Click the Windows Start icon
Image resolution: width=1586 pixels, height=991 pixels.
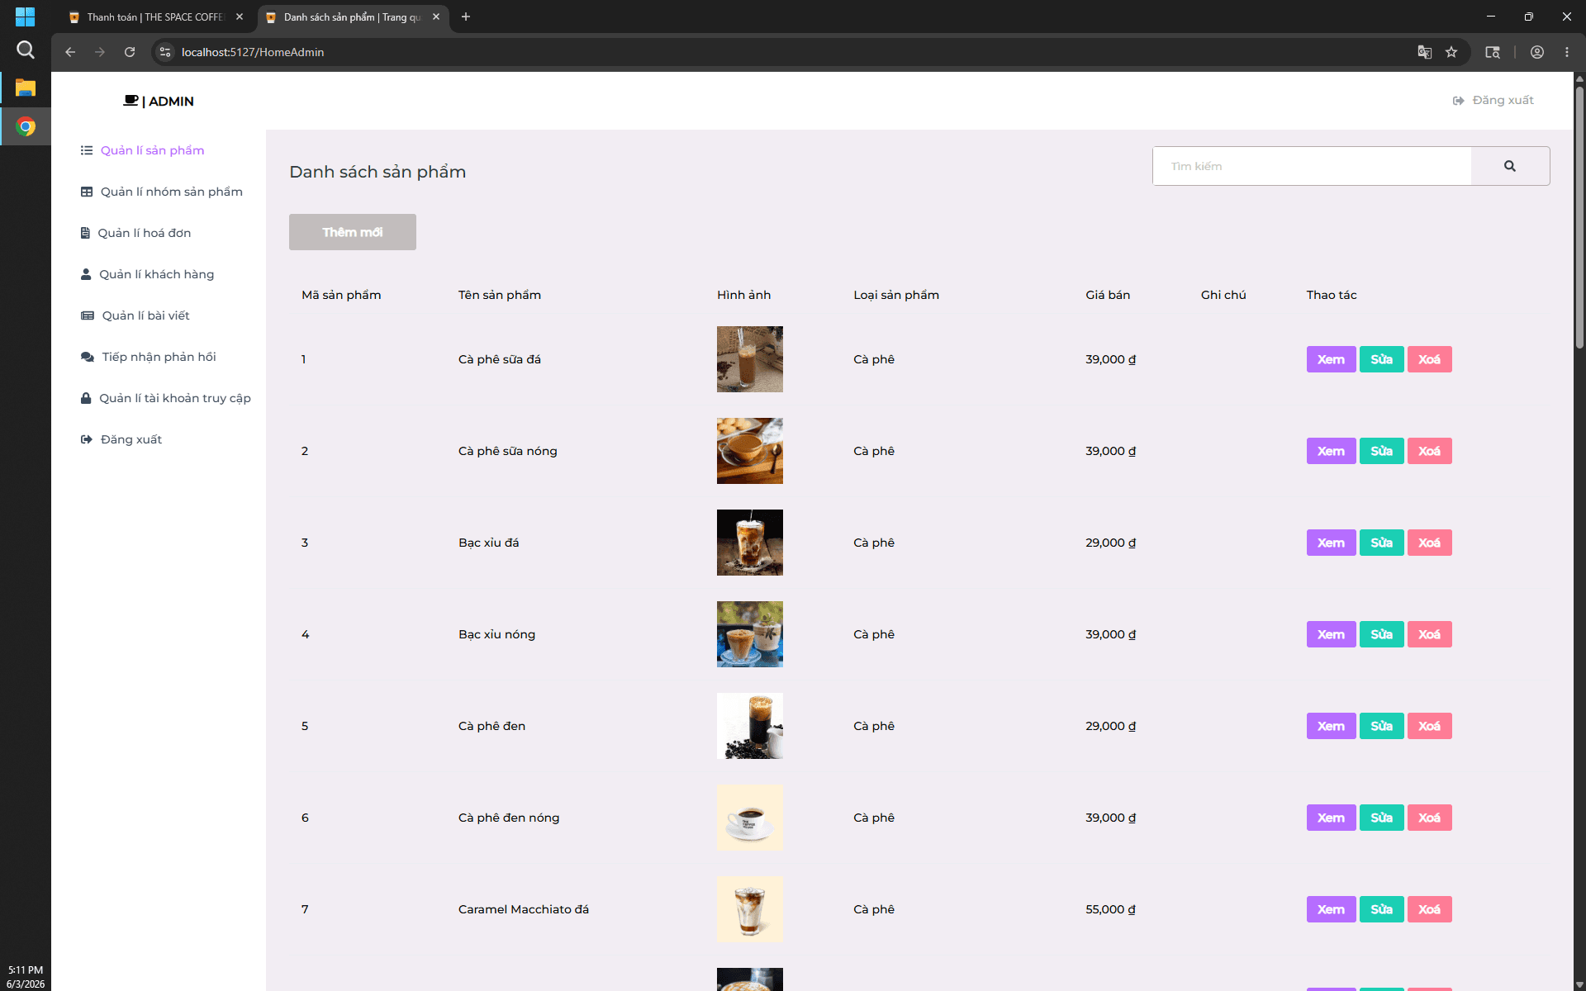(26, 17)
